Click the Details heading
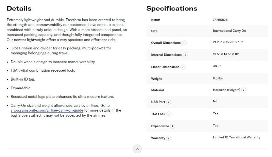 pyautogui.click(x=19, y=8)
